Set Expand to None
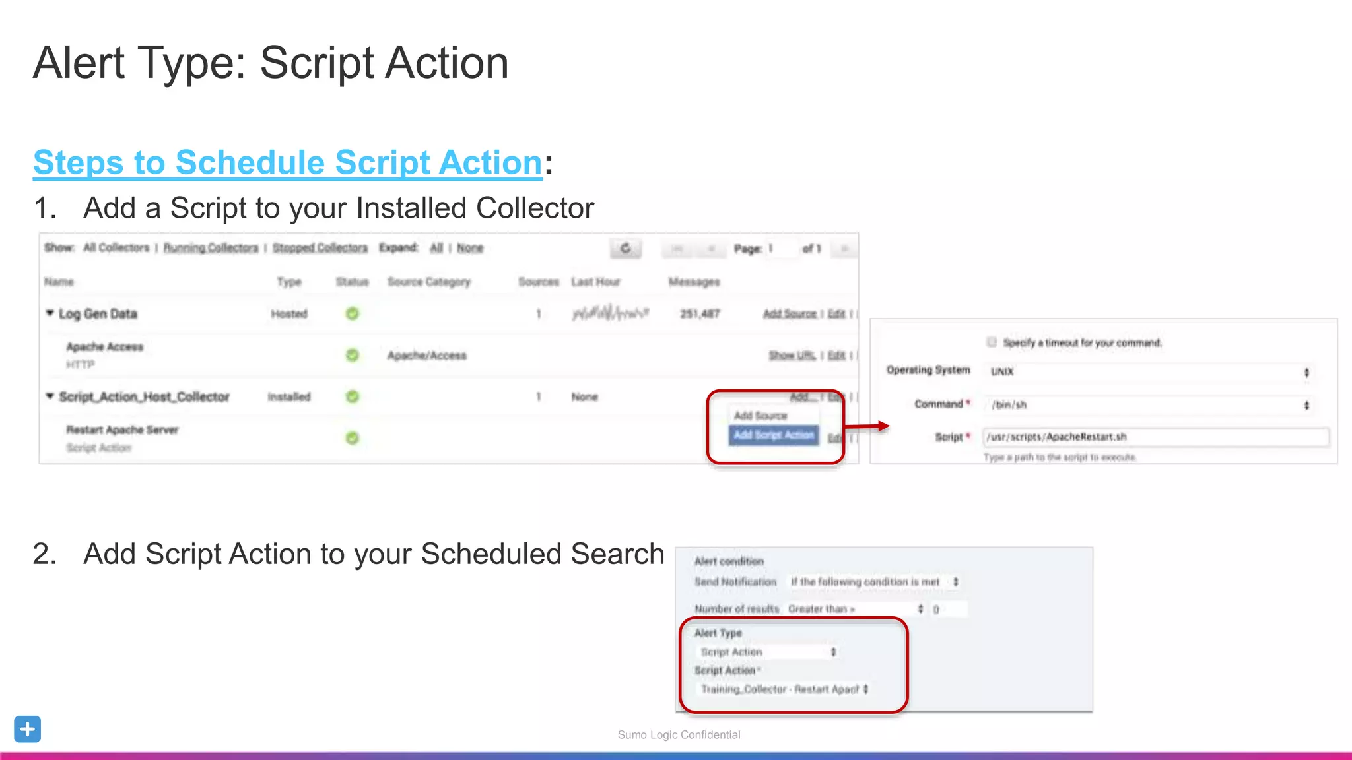 (x=470, y=247)
